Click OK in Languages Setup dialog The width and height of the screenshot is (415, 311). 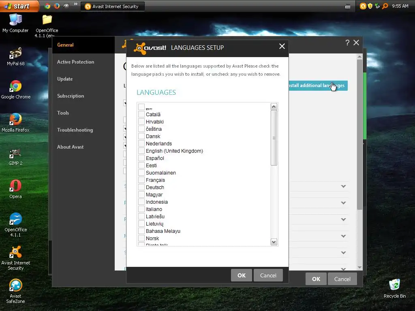tap(242, 275)
